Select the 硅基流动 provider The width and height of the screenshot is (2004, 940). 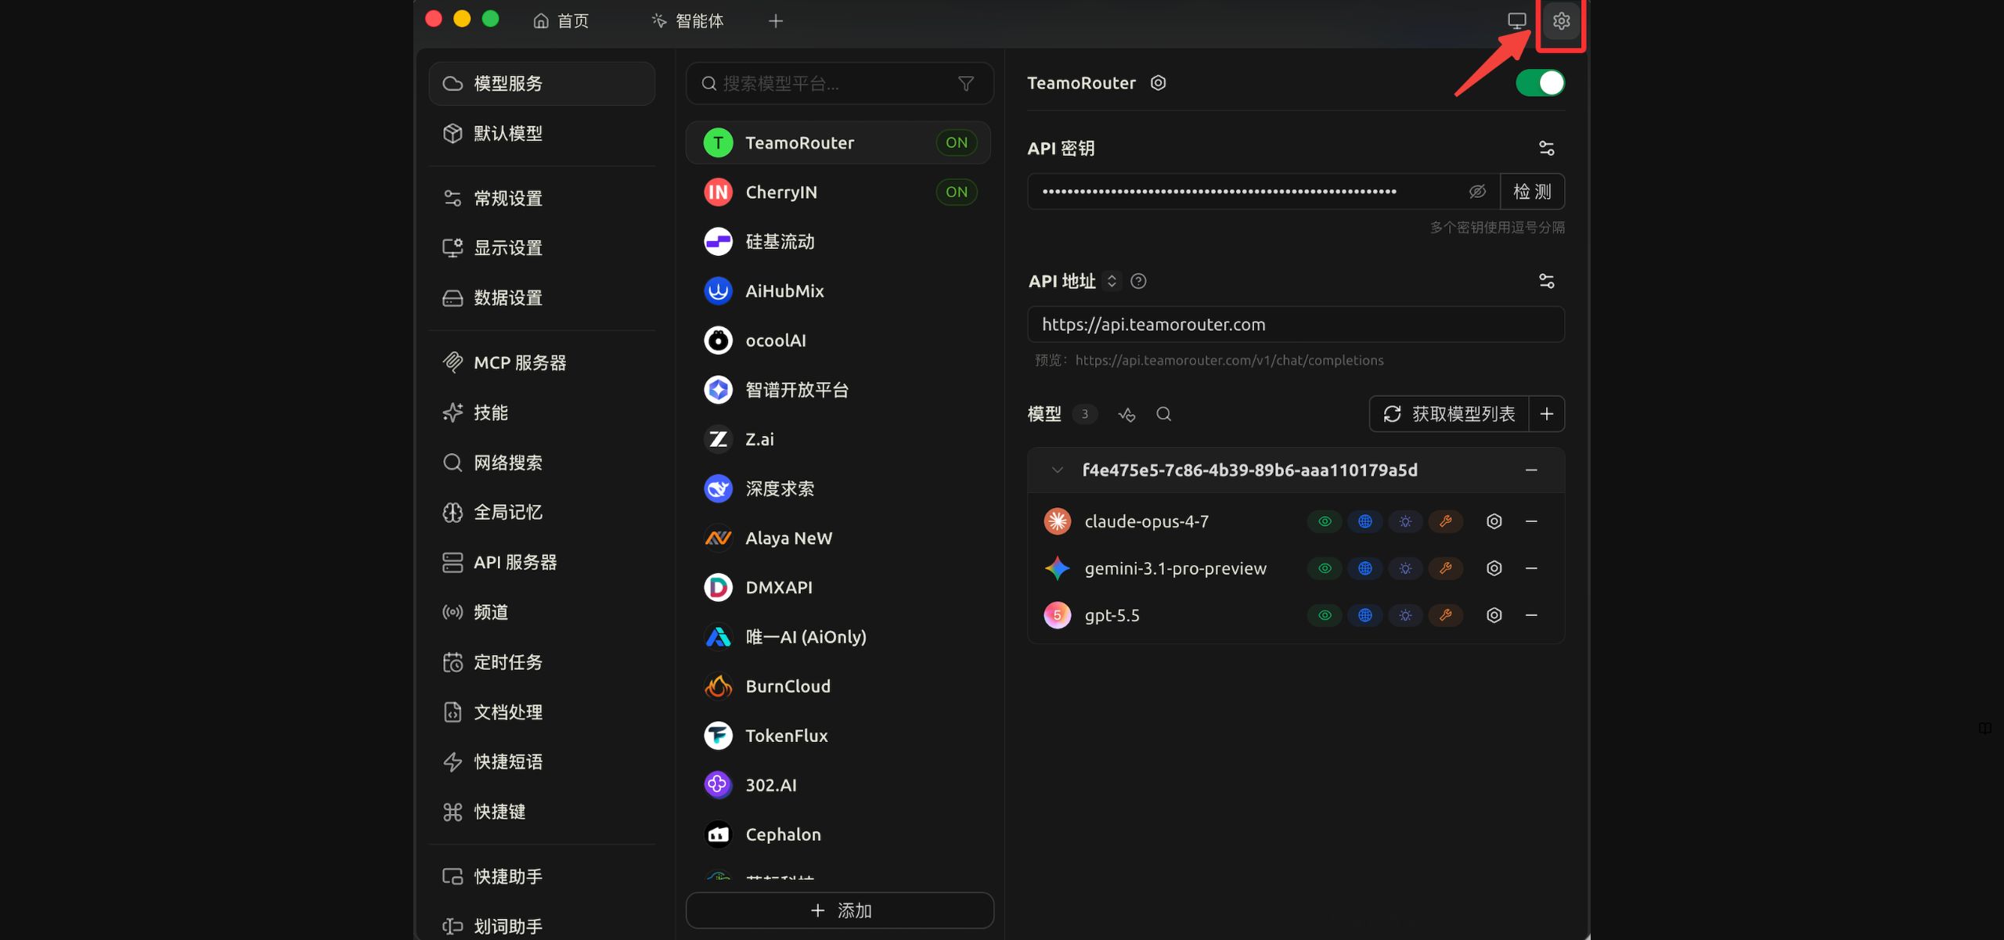point(838,242)
